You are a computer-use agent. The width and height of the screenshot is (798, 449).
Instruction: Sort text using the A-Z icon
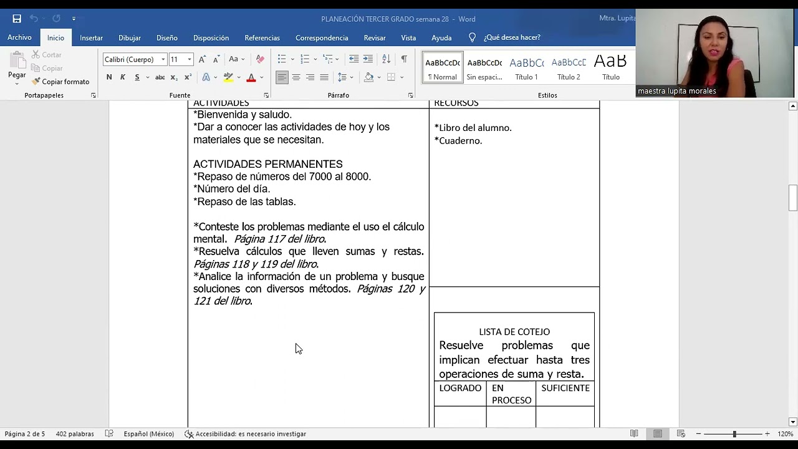click(x=386, y=59)
